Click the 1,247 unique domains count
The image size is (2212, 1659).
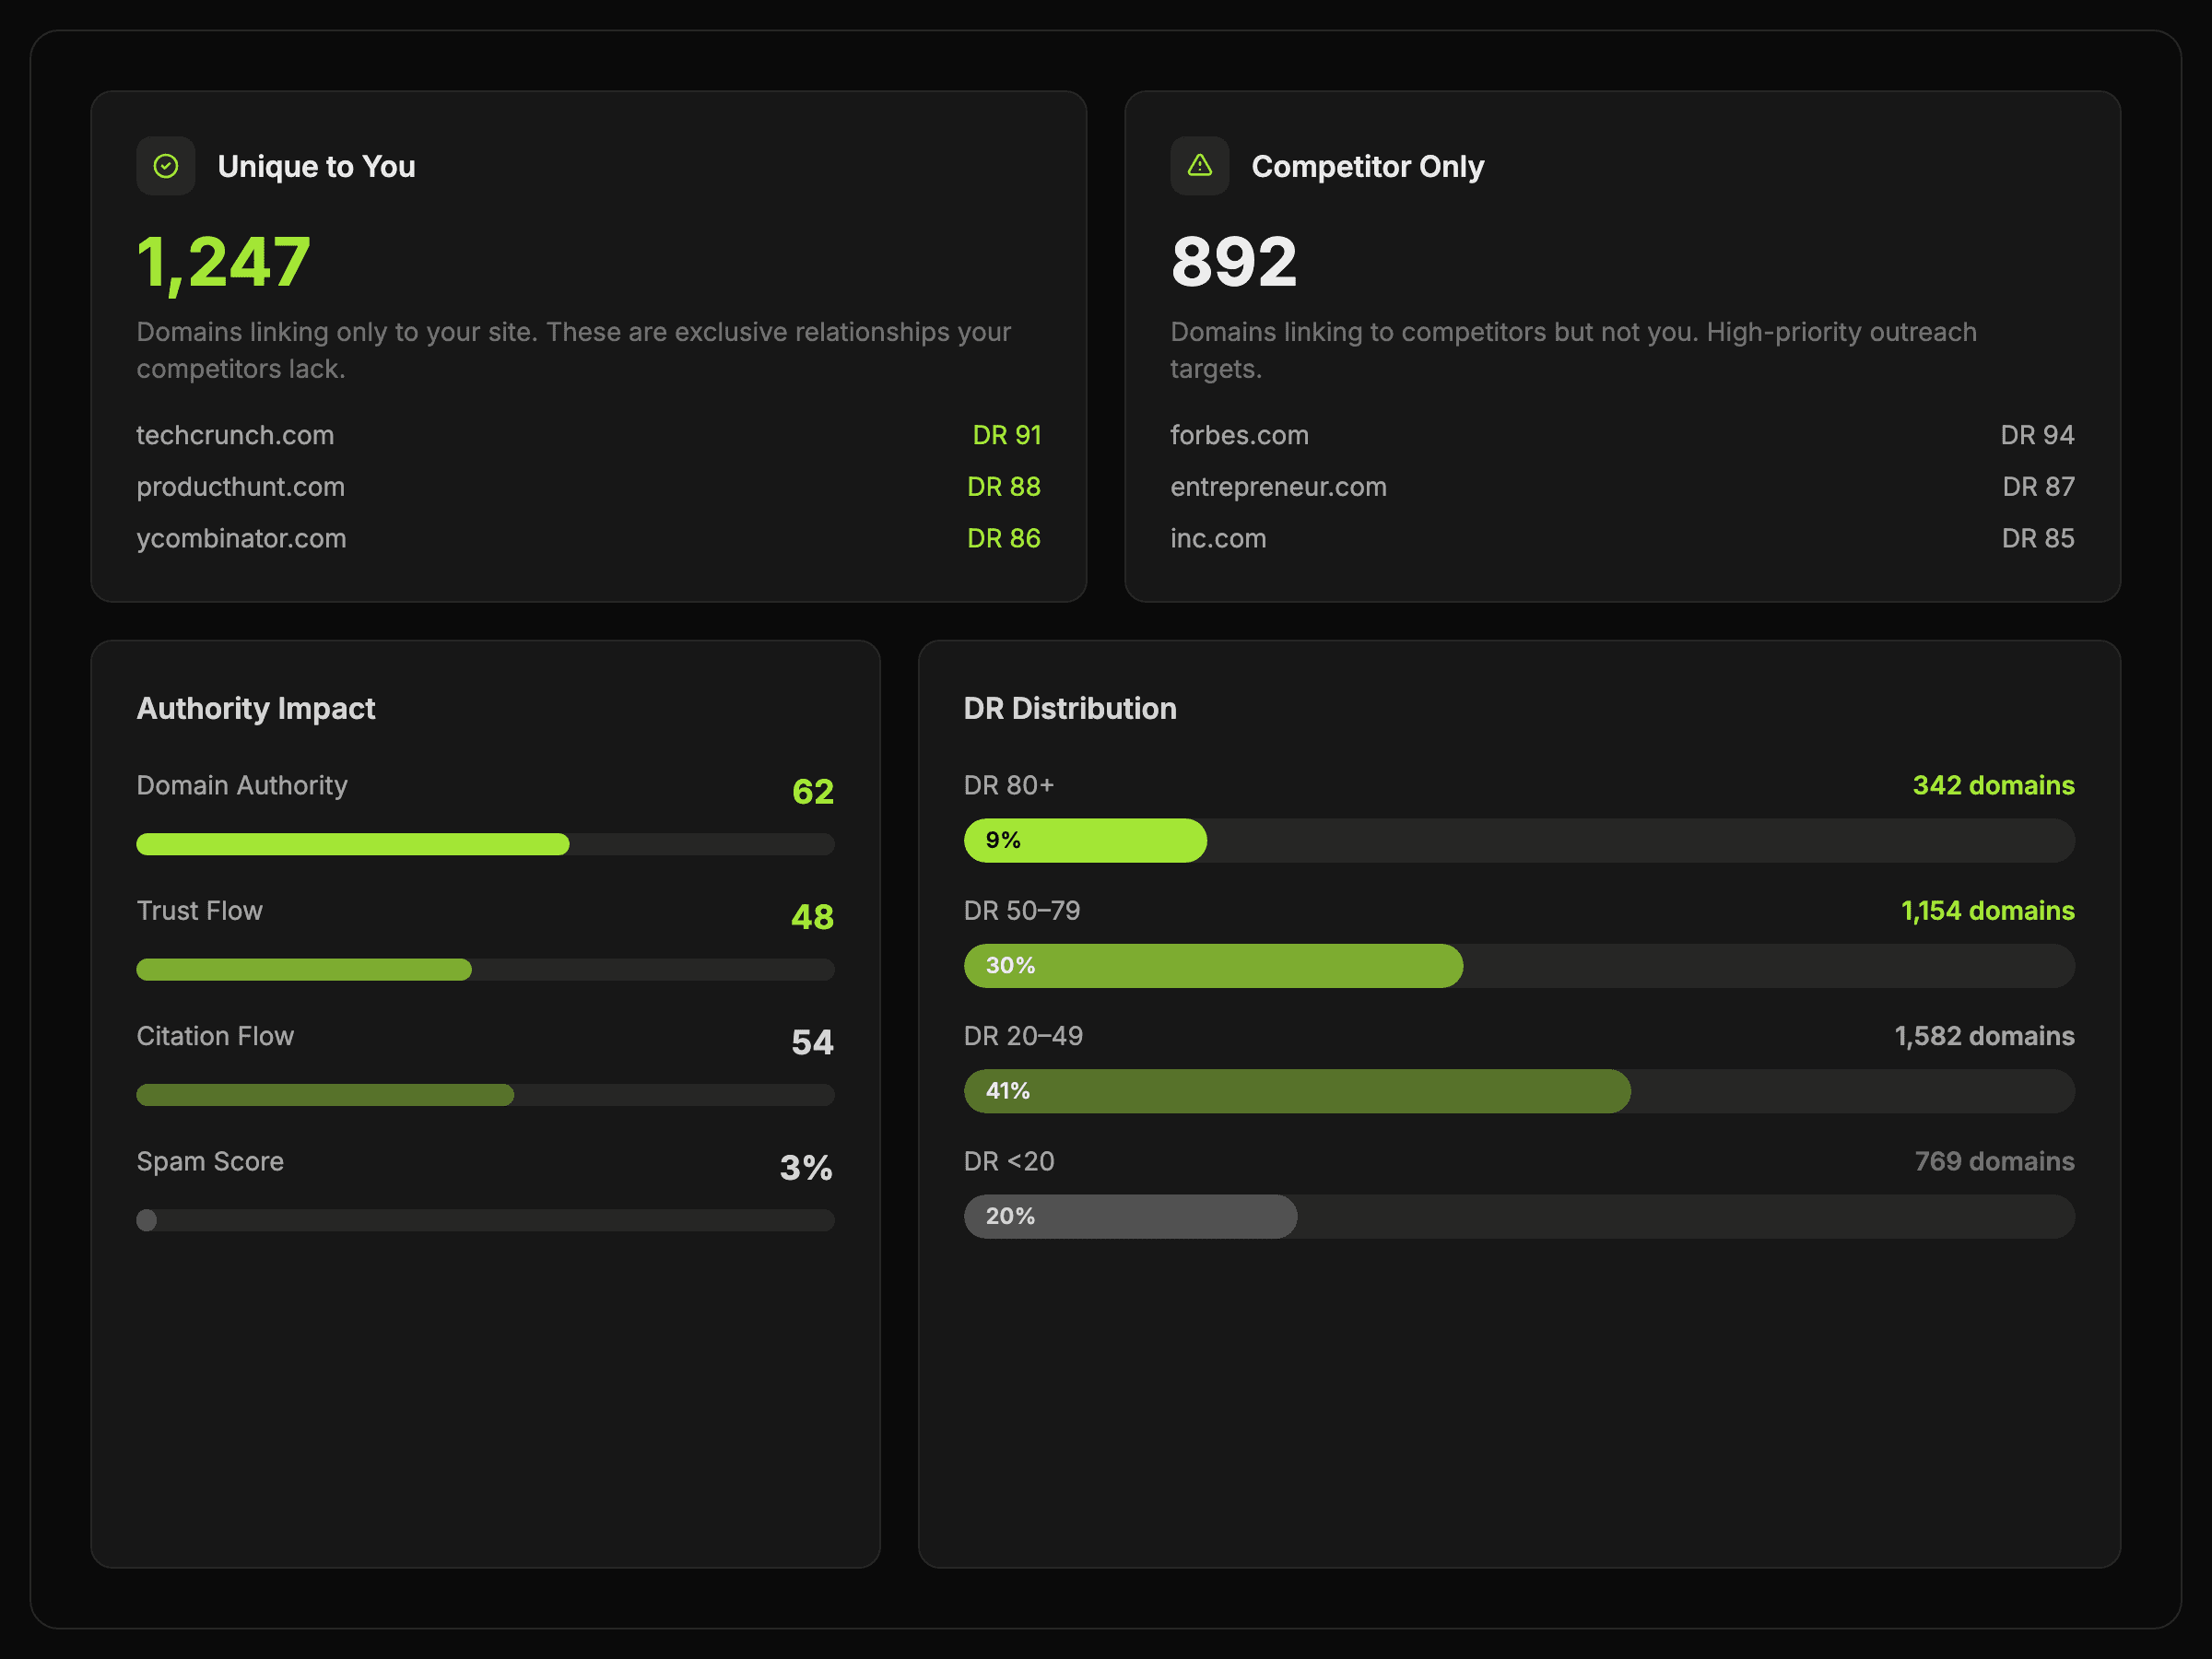pyautogui.click(x=224, y=262)
